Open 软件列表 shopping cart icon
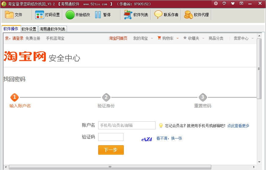 128,15
